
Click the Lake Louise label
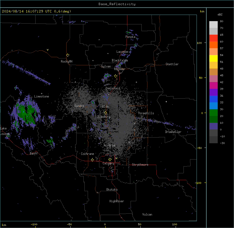click(5, 131)
